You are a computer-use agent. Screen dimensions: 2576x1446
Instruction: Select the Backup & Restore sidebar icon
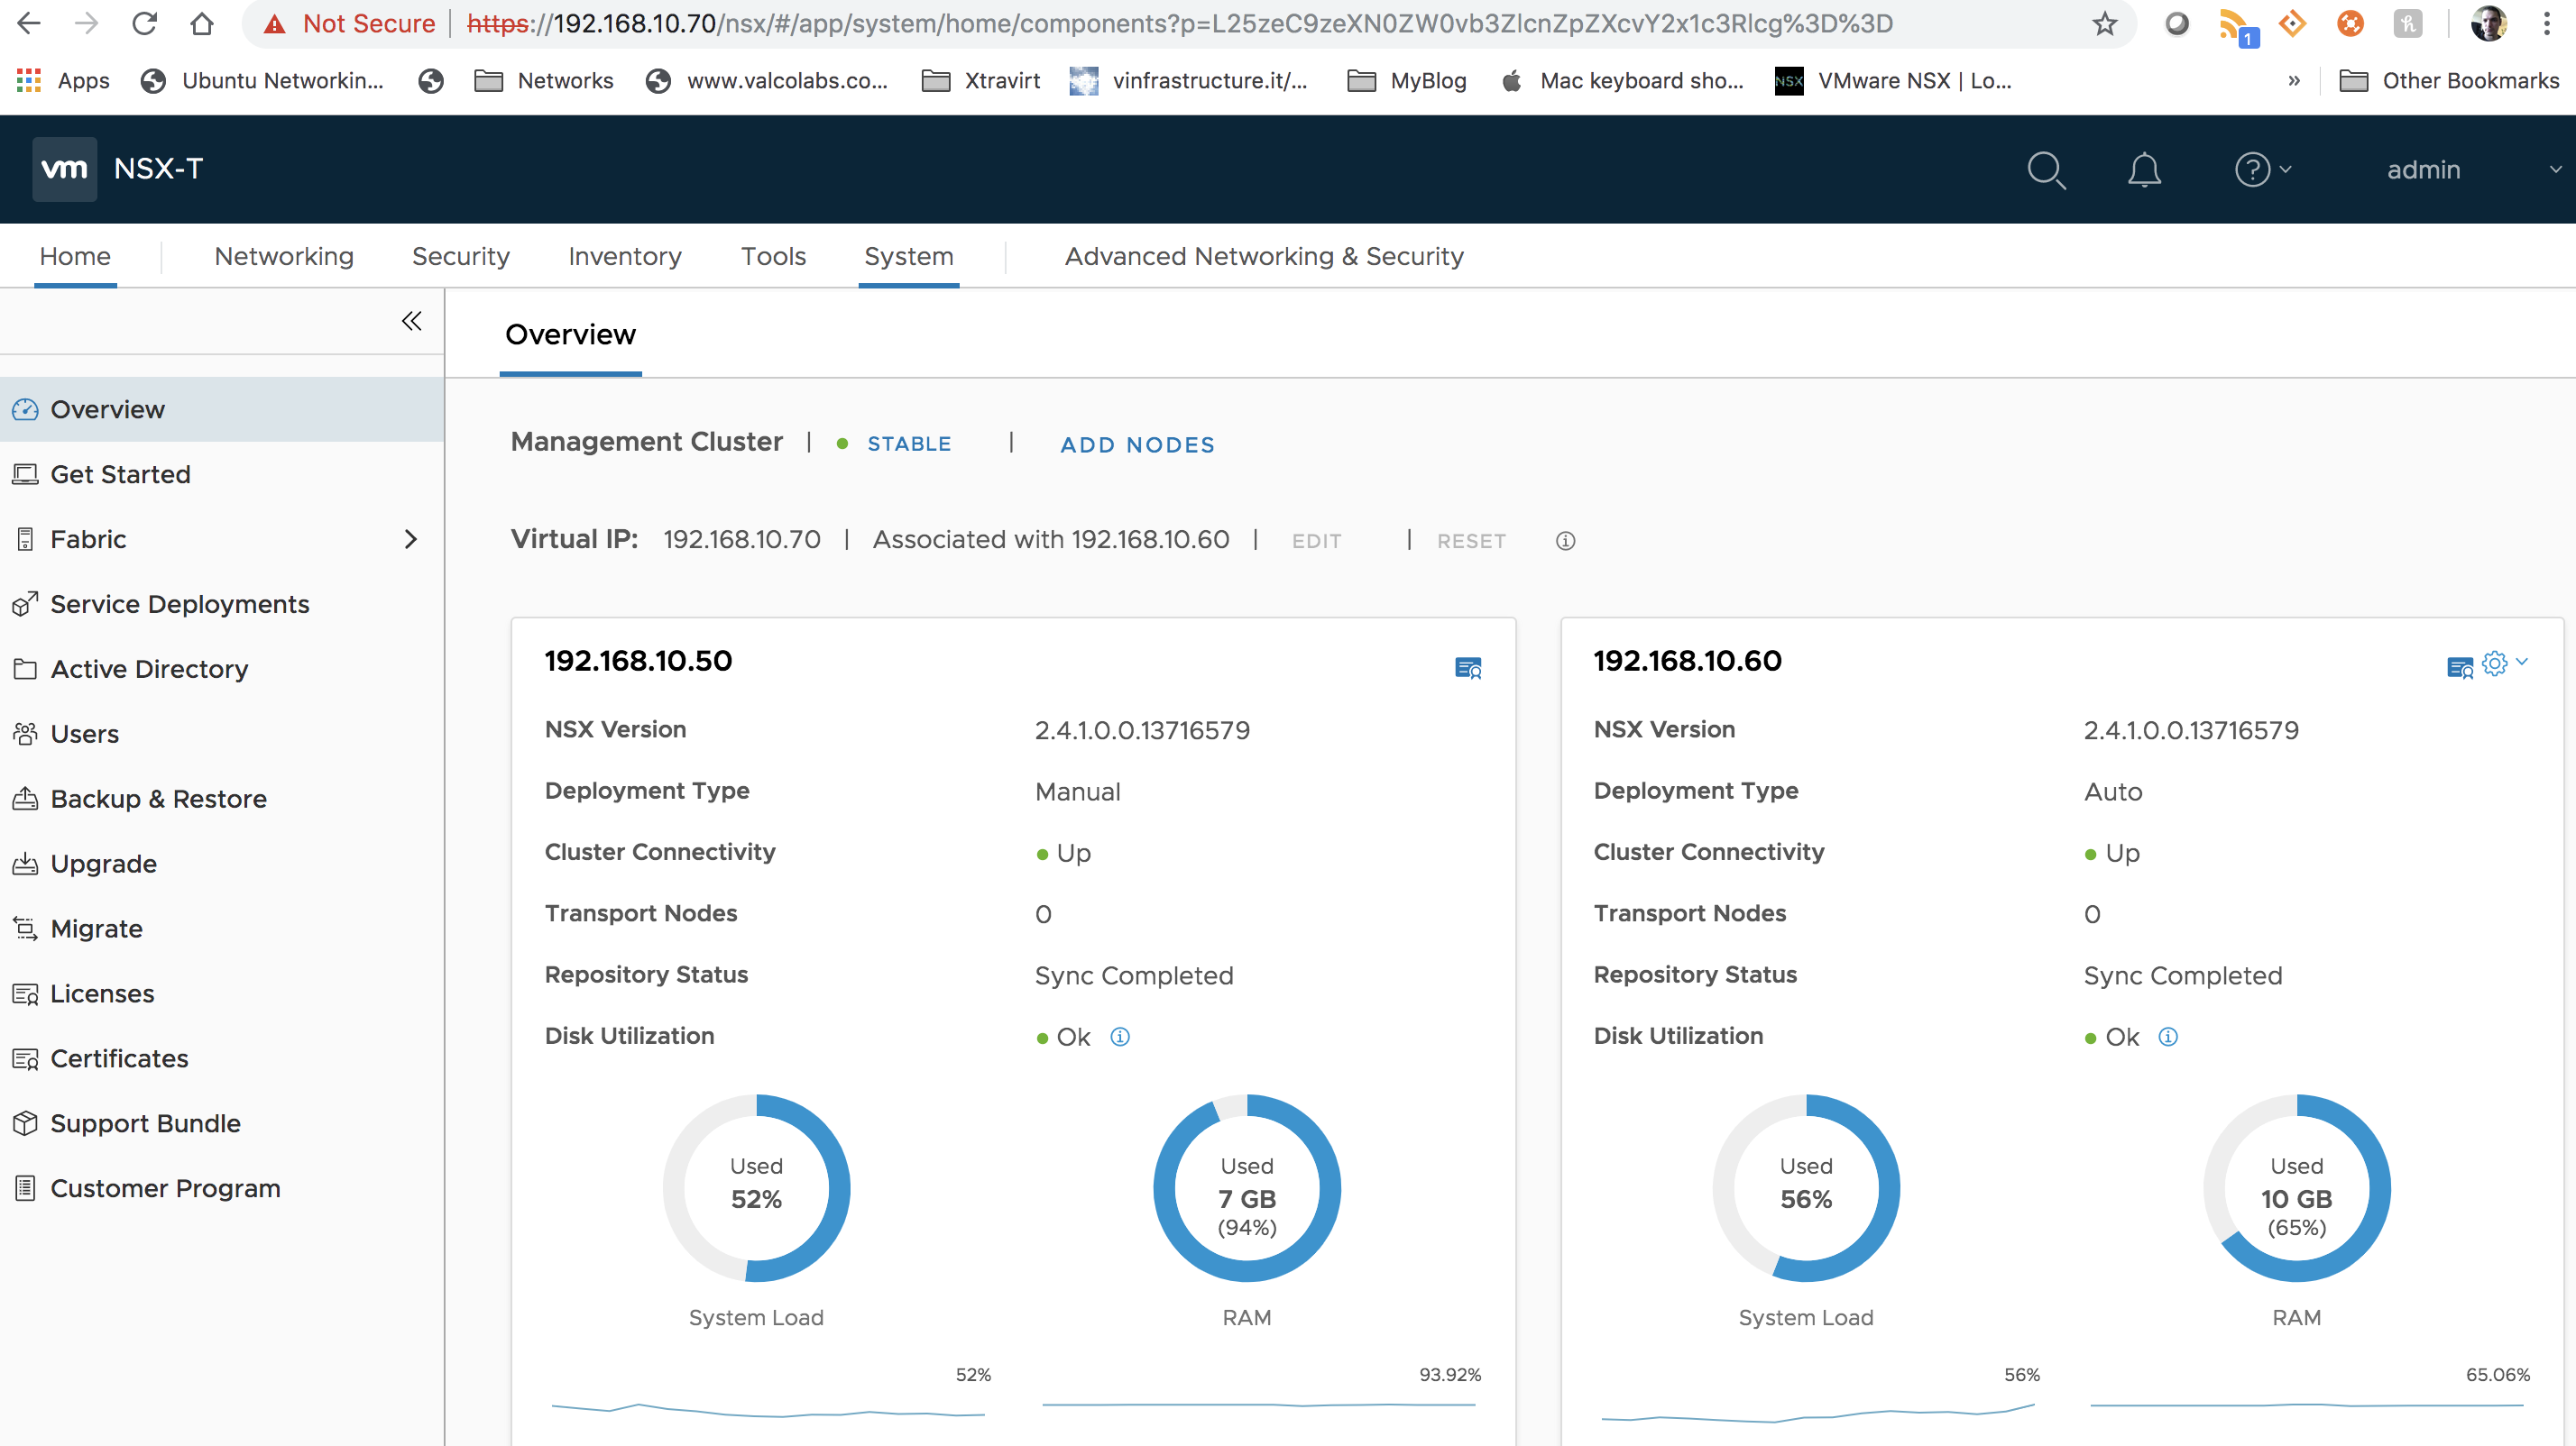pos(25,799)
